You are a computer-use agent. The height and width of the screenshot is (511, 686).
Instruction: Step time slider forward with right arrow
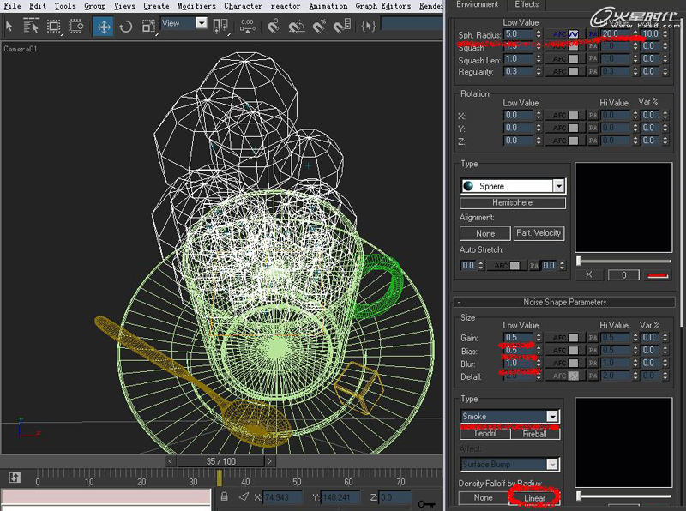point(270,461)
